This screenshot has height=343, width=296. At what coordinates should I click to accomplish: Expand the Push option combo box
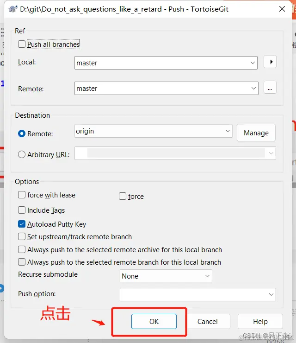(271, 294)
